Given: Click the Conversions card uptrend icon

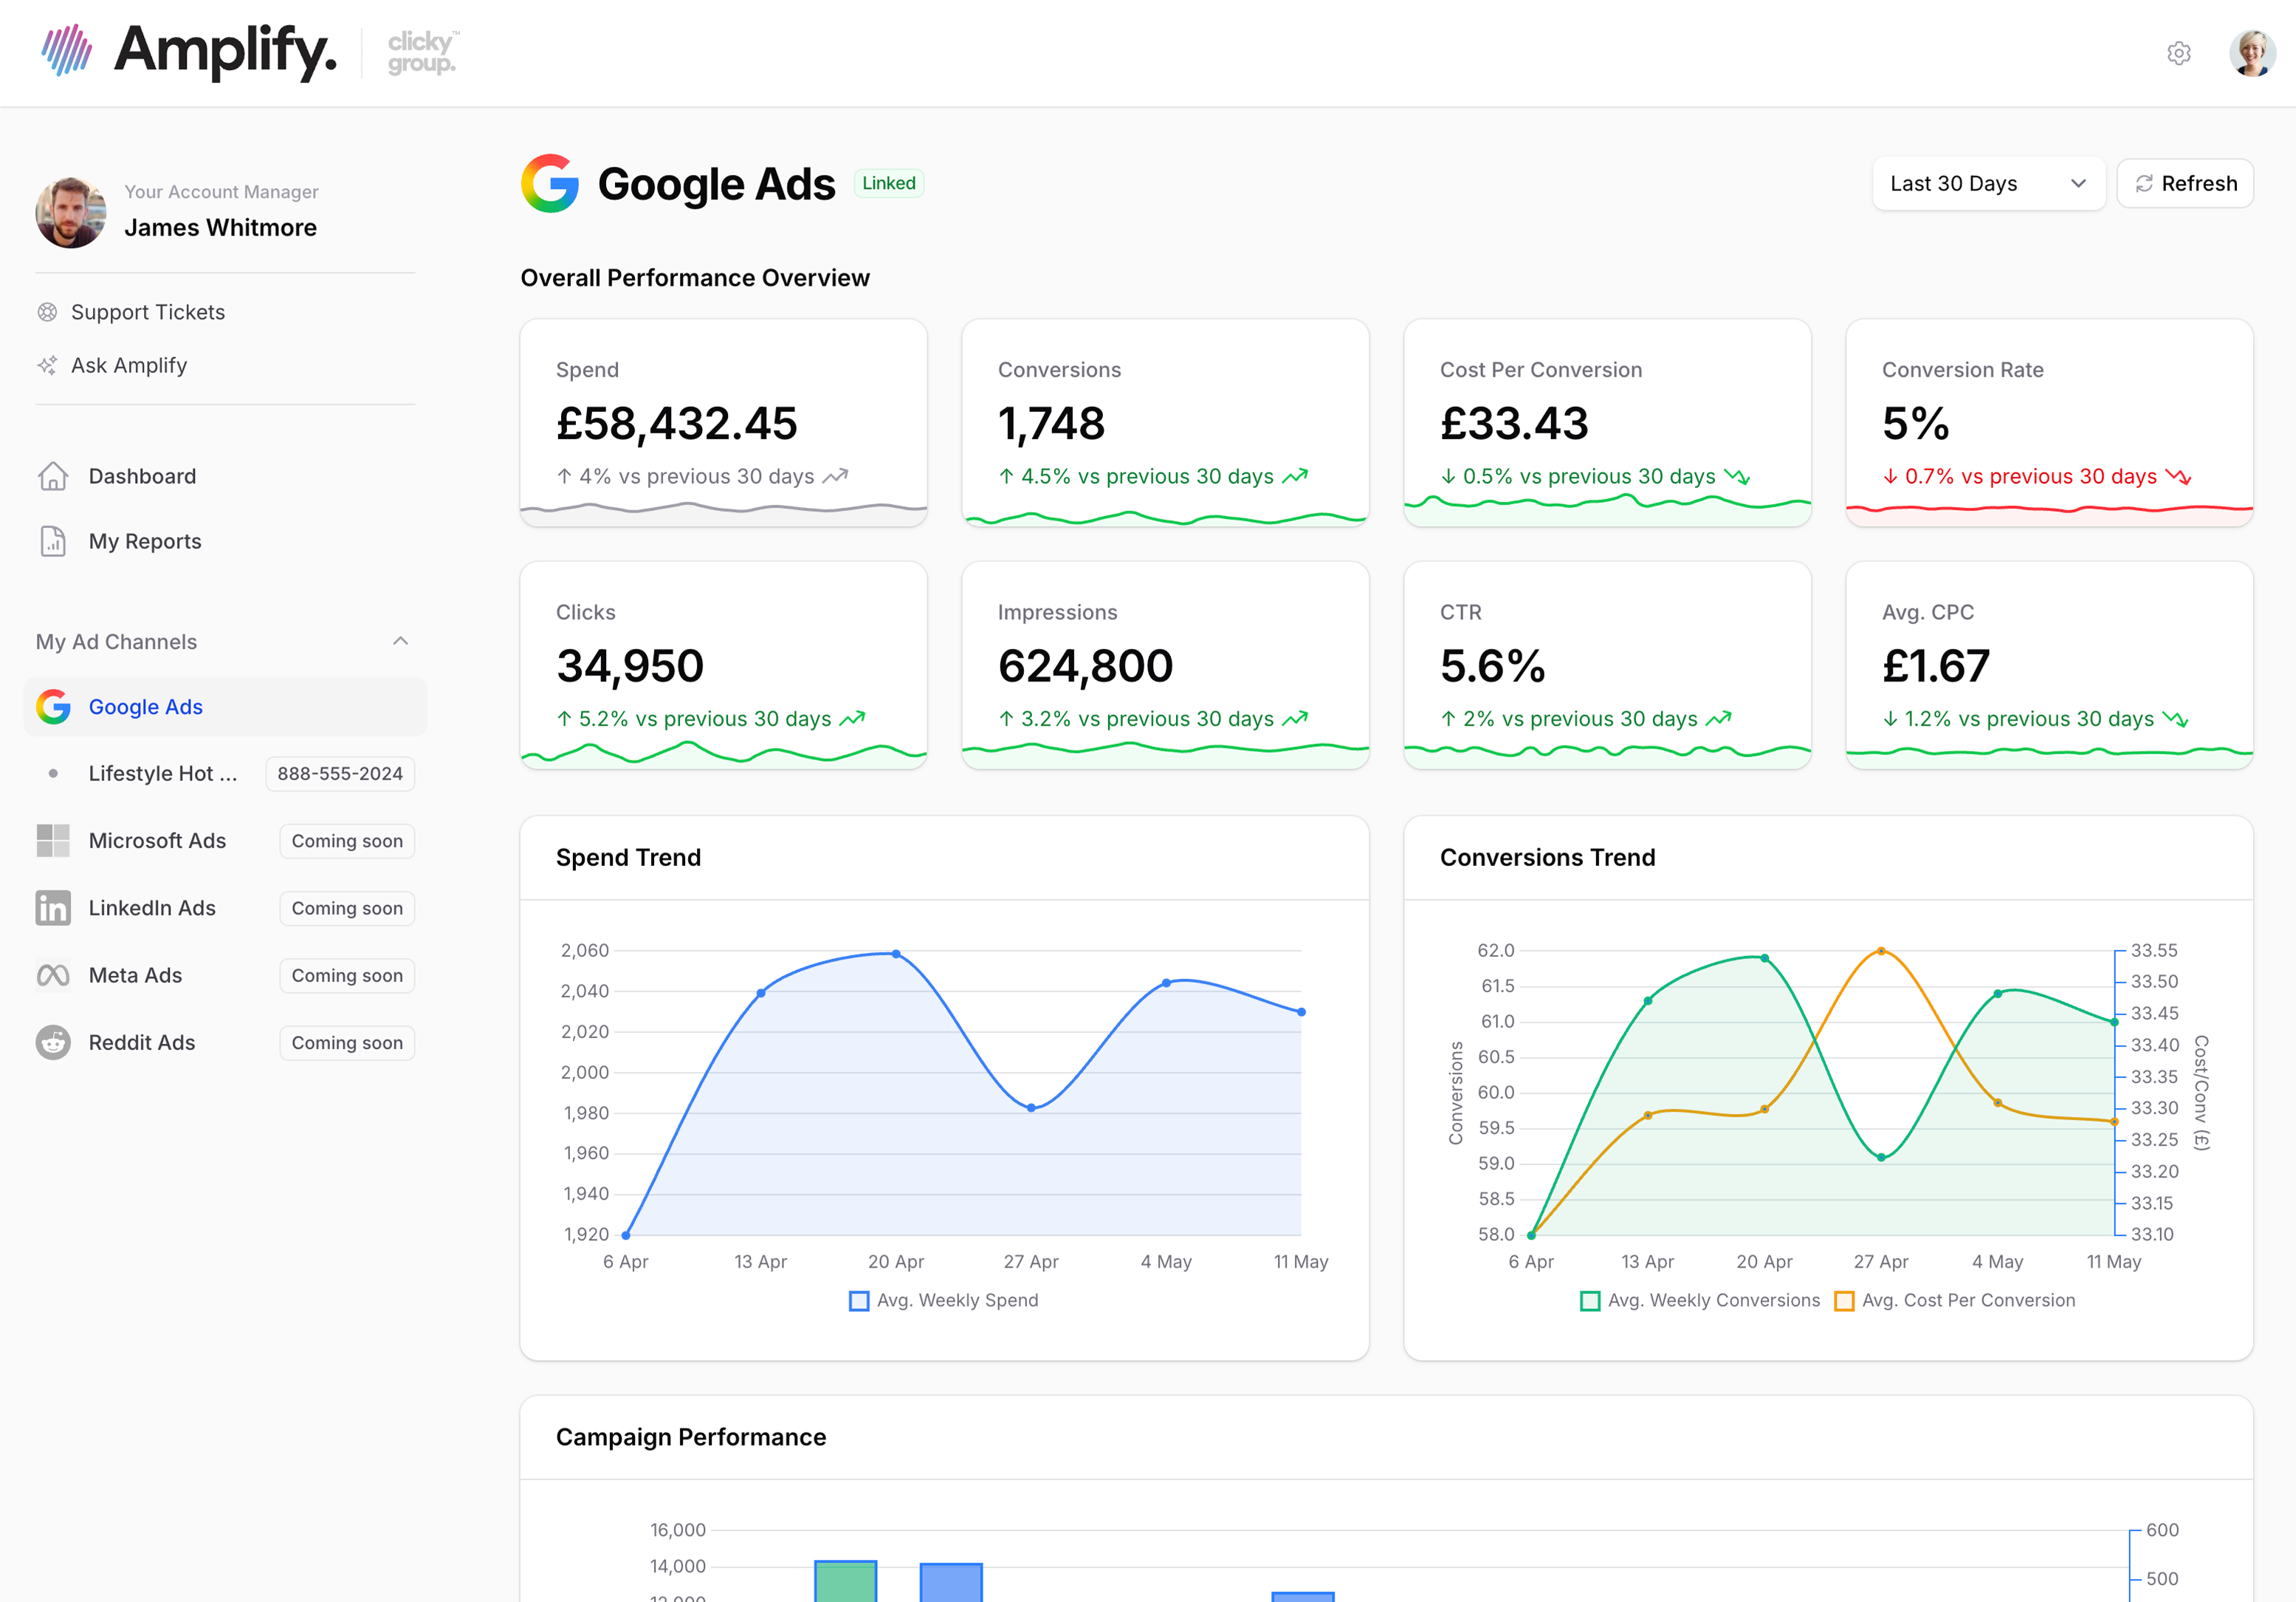Looking at the screenshot, I should coord(1295,477).
